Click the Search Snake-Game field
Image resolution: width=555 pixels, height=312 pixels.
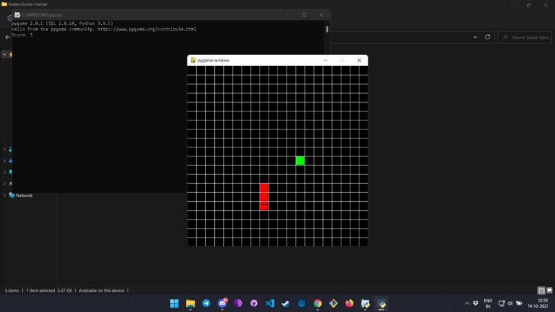click(525, 37)
